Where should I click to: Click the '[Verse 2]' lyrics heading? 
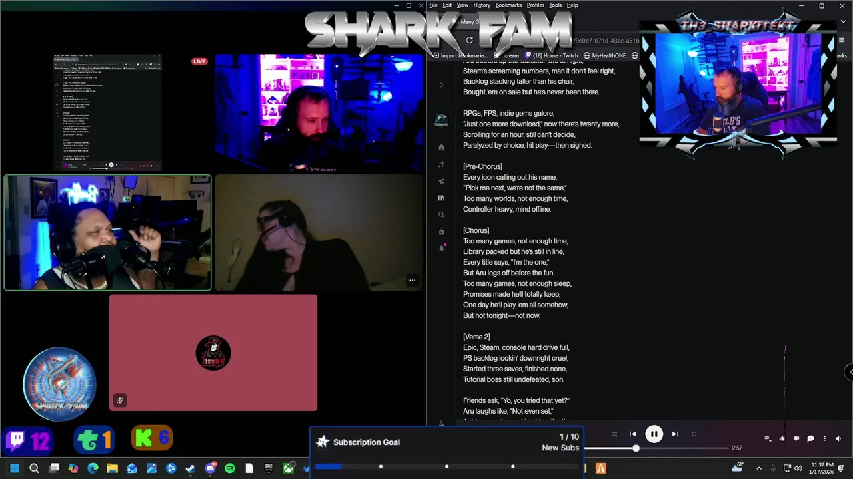point(476,337)
